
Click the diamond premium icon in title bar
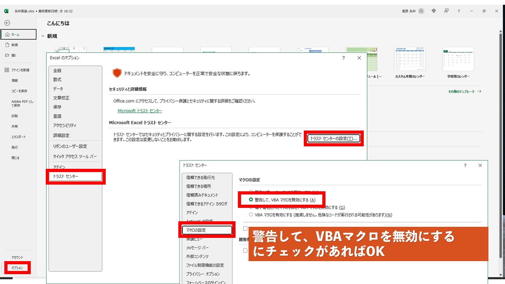click(x=434, y=11)
